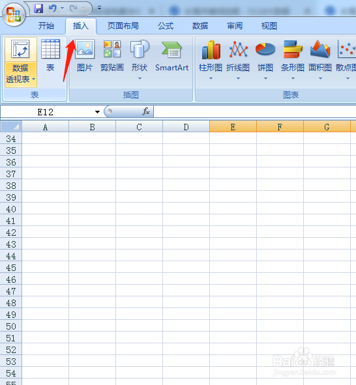Click the Select All corner button
This screenshot has width=356, height=385.
coord(11,126)
